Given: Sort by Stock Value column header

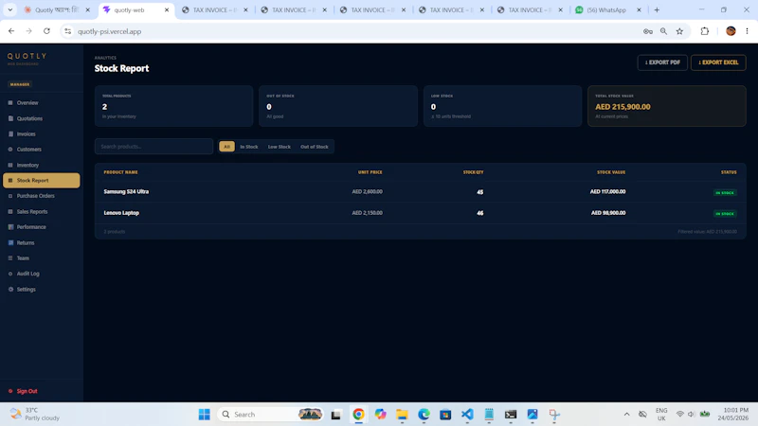Looking at the screenshot, I should (x=611, y=172).
